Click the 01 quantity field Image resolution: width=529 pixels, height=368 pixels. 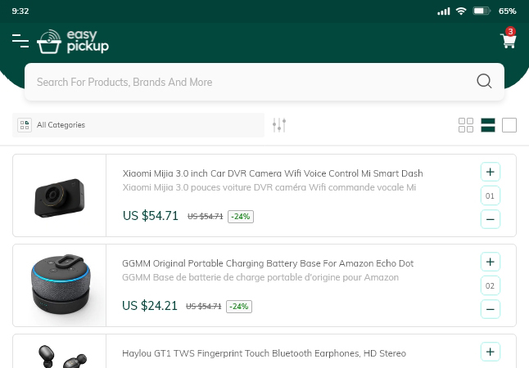(491, 195)
